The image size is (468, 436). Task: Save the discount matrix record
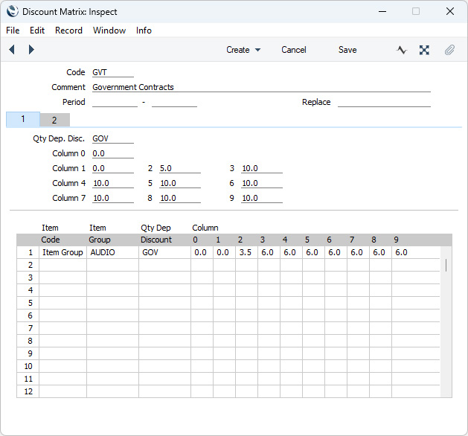(347, 50)
